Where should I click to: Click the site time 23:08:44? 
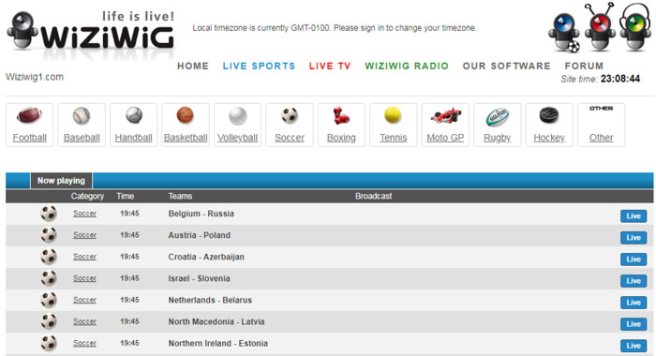[x=620, y=79]
